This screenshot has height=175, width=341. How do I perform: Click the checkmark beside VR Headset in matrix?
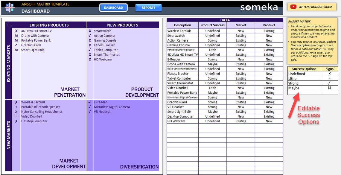pos(90,112)
